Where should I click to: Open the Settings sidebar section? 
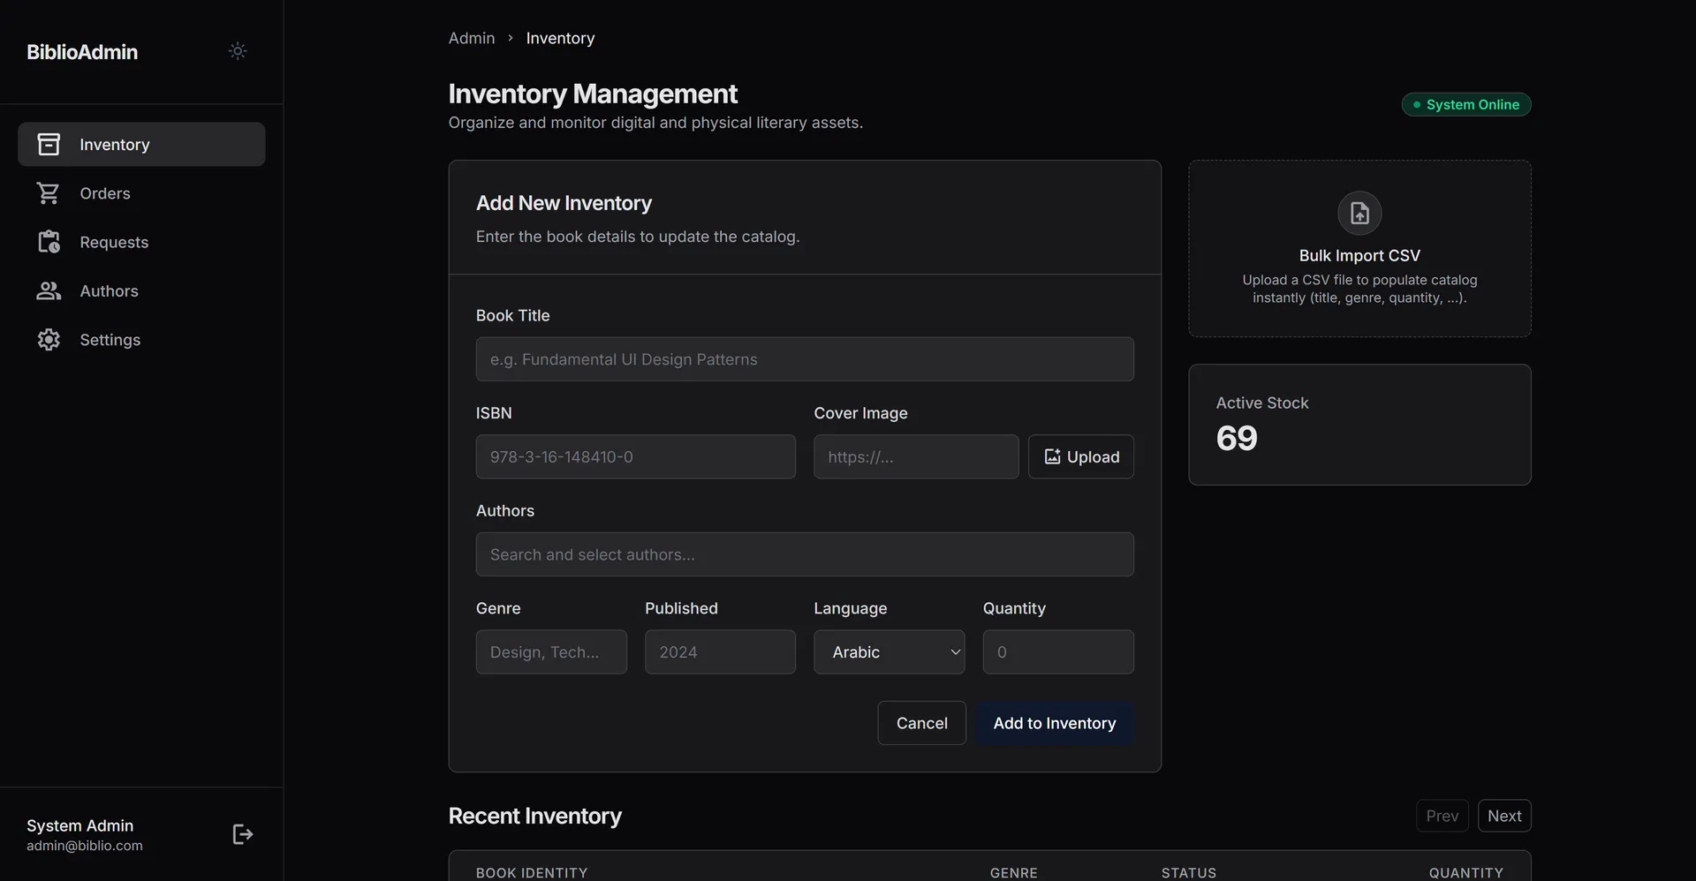click(141, 340)
